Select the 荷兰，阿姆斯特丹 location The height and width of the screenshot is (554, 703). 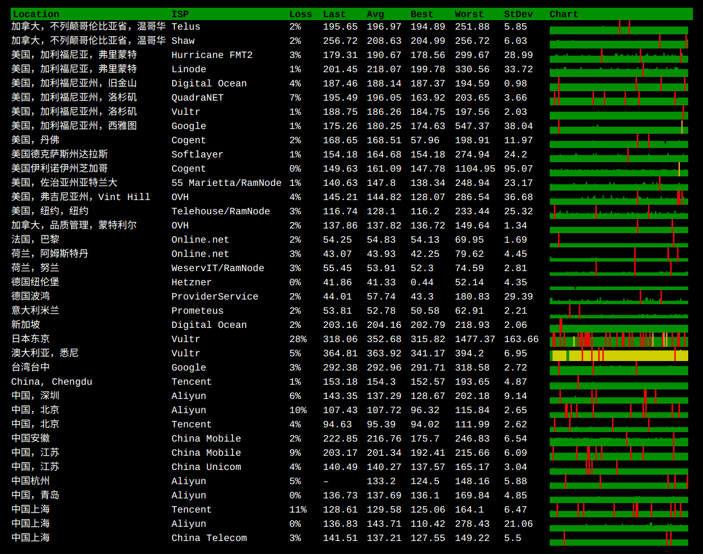tap(49, 253)
